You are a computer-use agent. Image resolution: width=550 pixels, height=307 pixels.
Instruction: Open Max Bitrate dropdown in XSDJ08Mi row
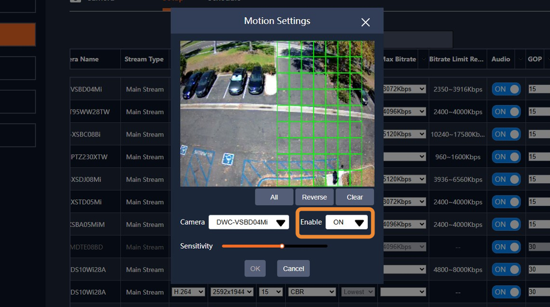[405, 179]
